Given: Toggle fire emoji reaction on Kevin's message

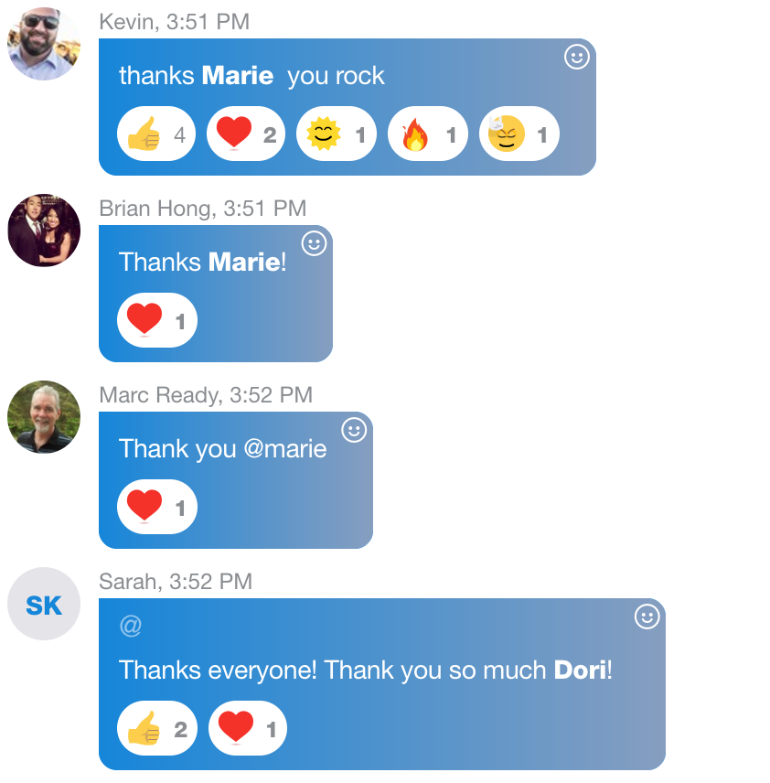Looking at the screenshot, I should 428,134.
